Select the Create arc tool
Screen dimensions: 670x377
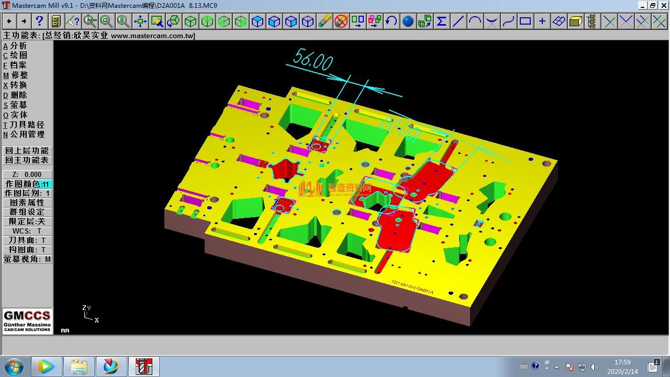[x=475, y=21]
